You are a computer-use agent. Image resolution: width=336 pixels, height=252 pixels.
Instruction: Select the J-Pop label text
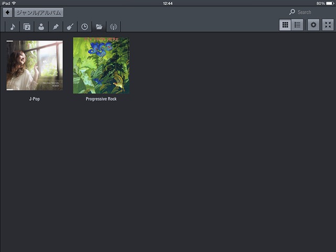35,99
